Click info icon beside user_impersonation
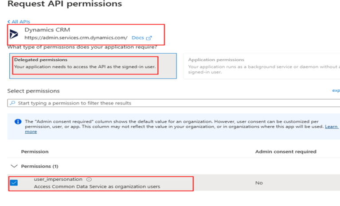The height and width of the screenshot is (206, 340). (89, 179)
